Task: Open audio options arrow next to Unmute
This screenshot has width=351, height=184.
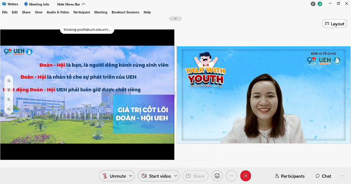Action: pos(131,176)
